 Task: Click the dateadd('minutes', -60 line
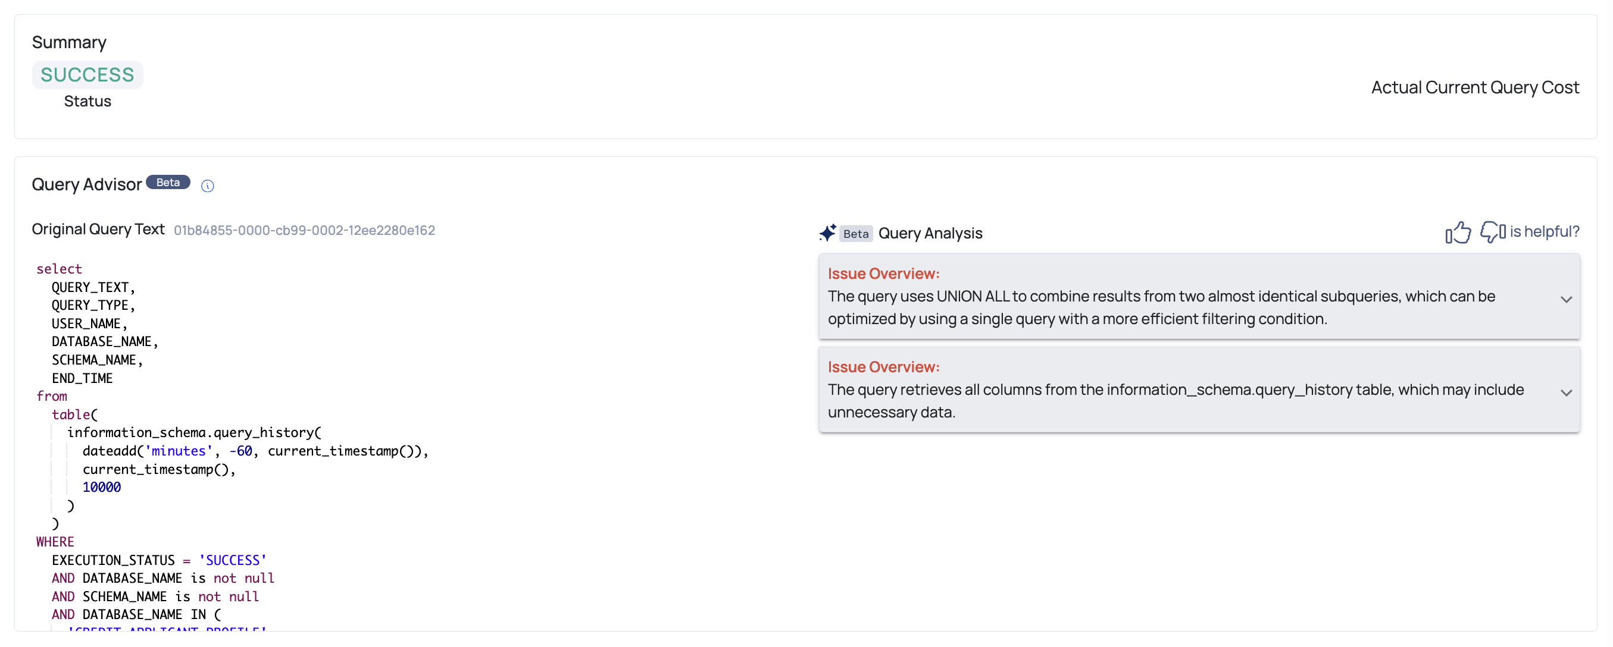[x=255, y=451]
